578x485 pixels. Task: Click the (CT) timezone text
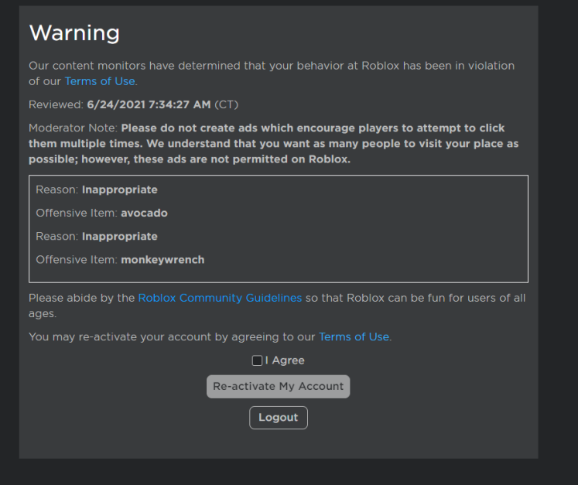[x=227, y=104]
